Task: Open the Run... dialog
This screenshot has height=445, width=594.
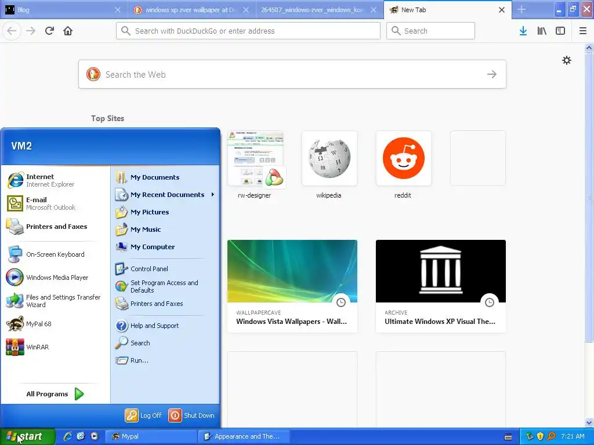Action: click(165, 360)
